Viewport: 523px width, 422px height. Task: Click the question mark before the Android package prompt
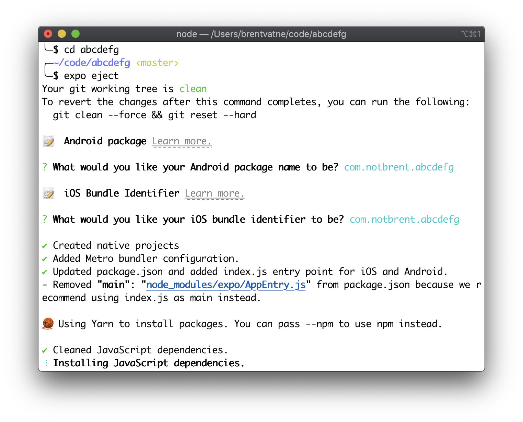click(x=44, y=167)
